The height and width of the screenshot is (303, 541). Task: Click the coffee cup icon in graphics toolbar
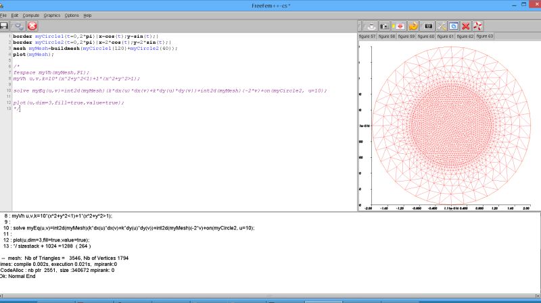[371, 26]
